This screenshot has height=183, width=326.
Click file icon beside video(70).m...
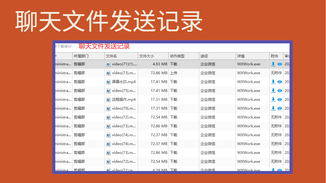pyautogui.click(x=108, y=108)
